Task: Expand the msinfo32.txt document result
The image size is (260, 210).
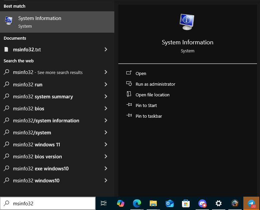Action: click(106, 49)
